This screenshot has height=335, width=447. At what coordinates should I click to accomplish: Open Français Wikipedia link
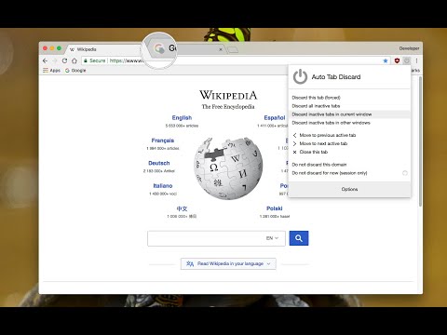click(163, 141)
